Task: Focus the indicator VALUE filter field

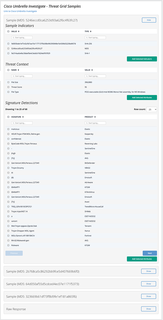Action: coord(22,38)
